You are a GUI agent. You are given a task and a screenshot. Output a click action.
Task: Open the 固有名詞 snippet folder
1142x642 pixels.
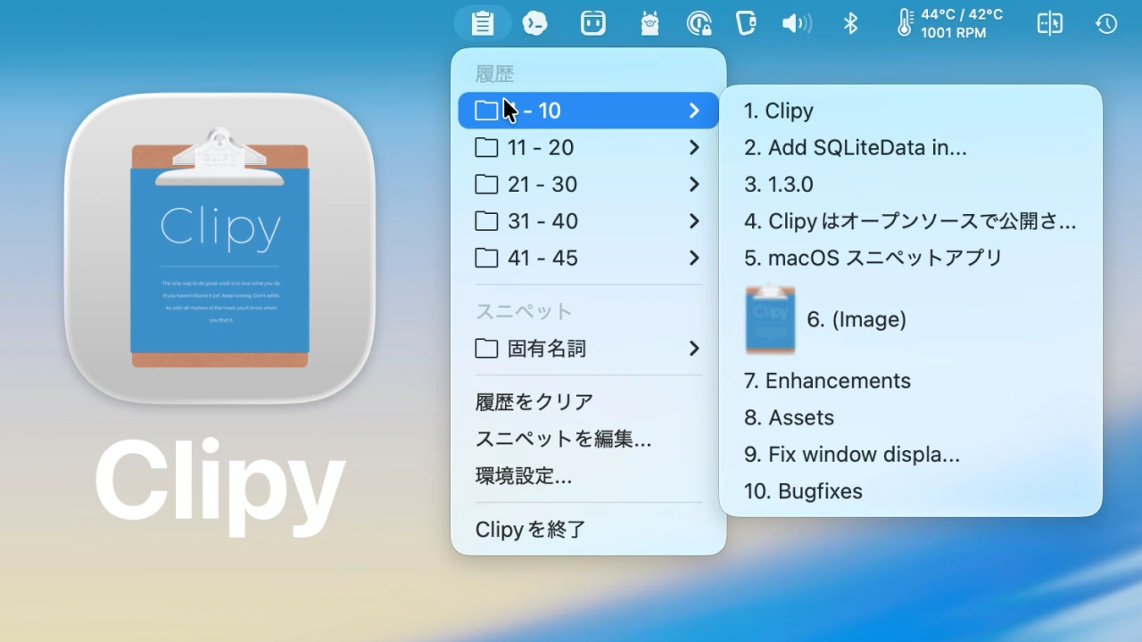pos(588,349)
